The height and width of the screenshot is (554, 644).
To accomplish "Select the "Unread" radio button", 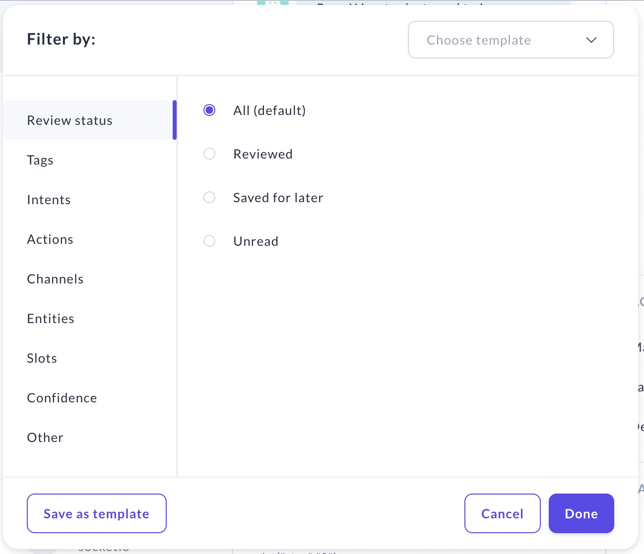I will point(209,241).
